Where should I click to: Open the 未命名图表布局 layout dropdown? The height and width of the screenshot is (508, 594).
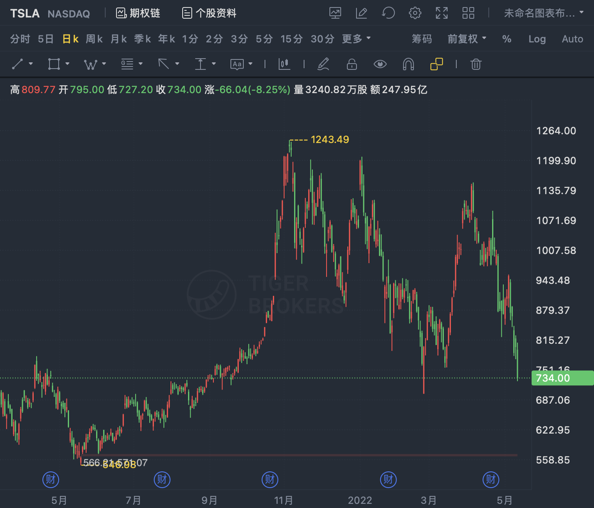tap(544, 13)
